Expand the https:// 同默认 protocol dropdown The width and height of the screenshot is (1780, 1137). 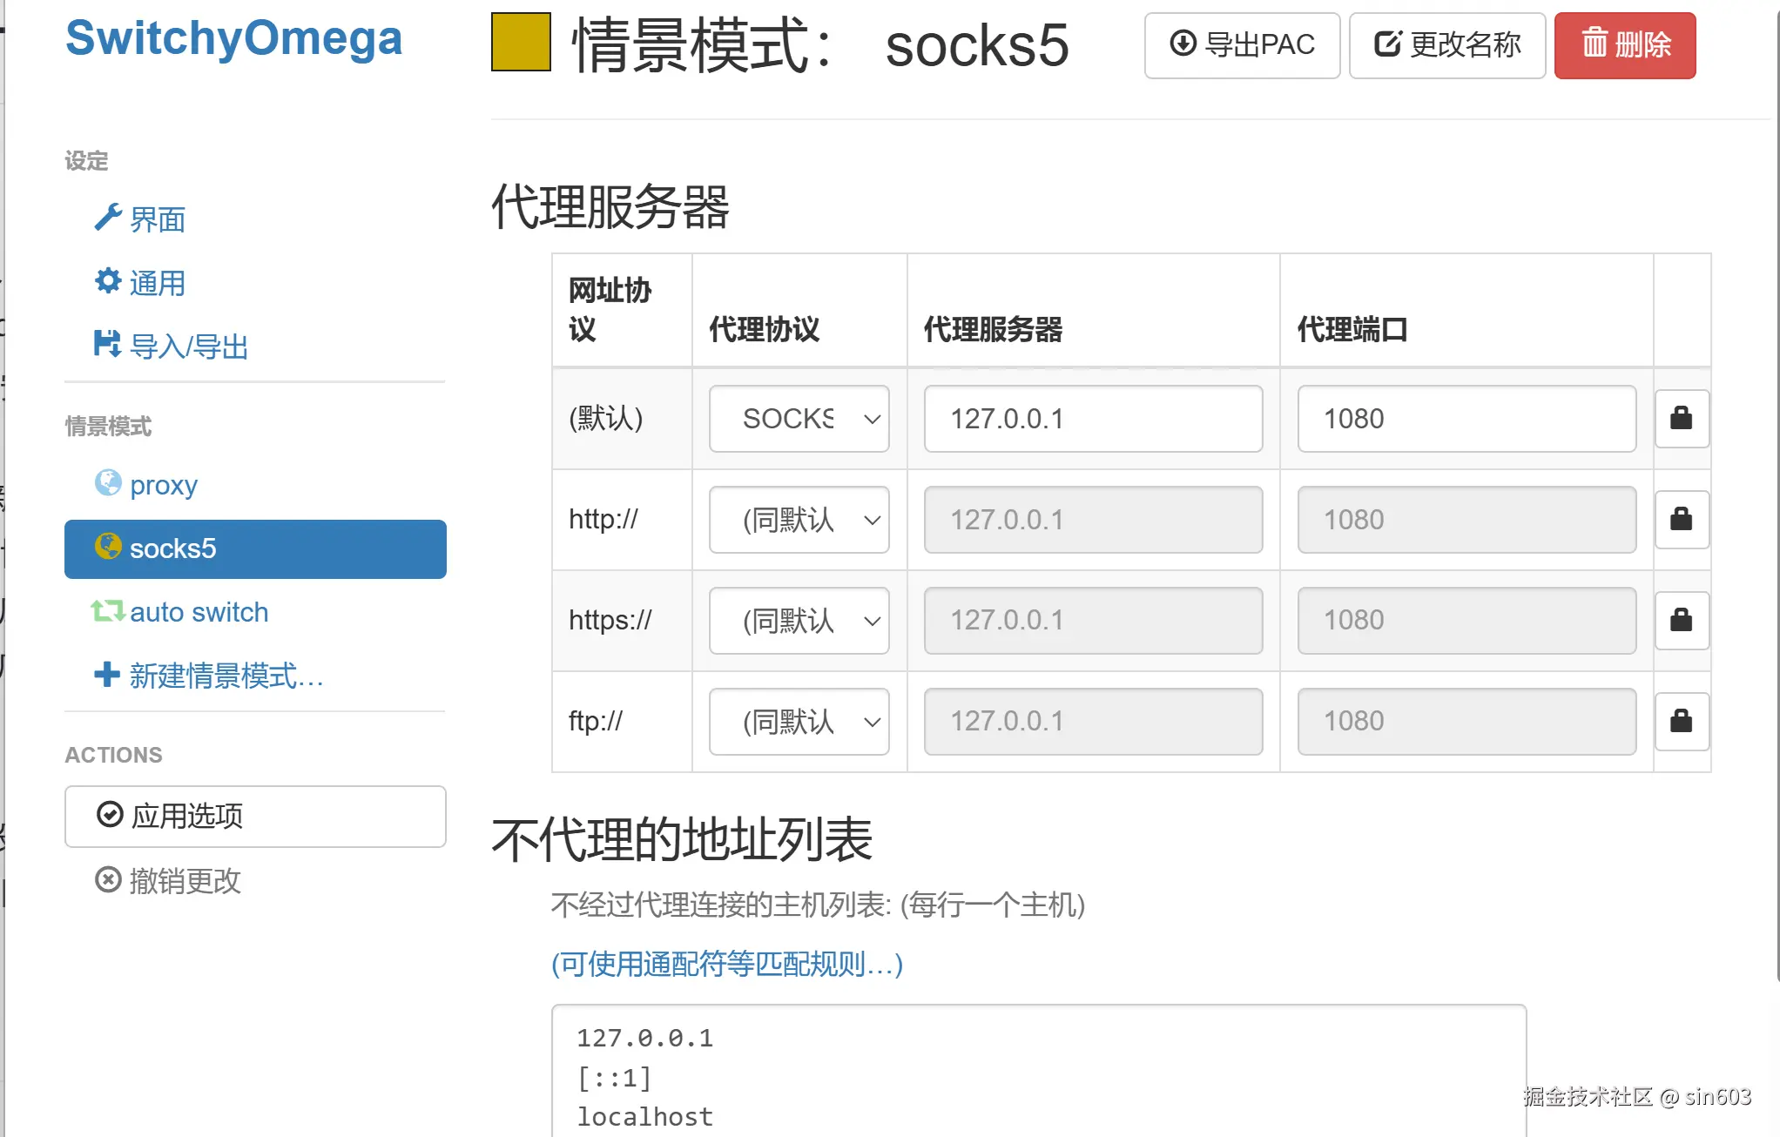pyautogui.click(x=798, y=621)
